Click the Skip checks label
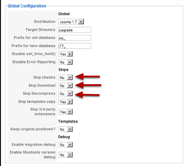This screenshot has height=166, width=185. (x=44, y=77)
